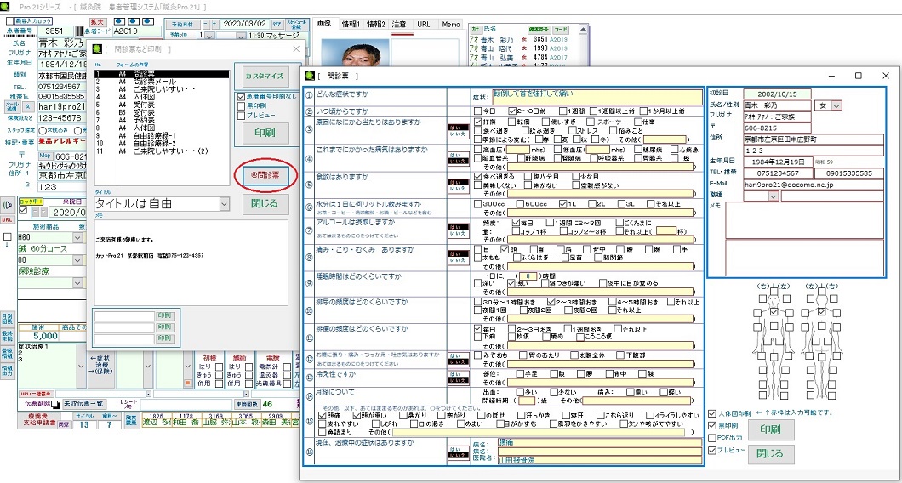Screen dimensions: 902x483
Task: Open the gender dropdown showing 女
Action: (x=836, y=105)
